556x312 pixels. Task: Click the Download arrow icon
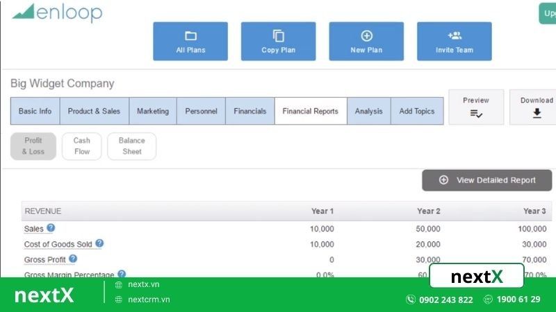coord(537,113)
